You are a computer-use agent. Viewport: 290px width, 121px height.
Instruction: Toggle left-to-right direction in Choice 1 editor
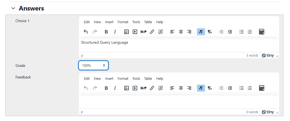[x=201, y=32]
